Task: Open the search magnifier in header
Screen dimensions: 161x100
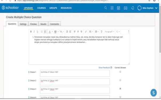Action: pyautogui.click(x=106, y=8)
